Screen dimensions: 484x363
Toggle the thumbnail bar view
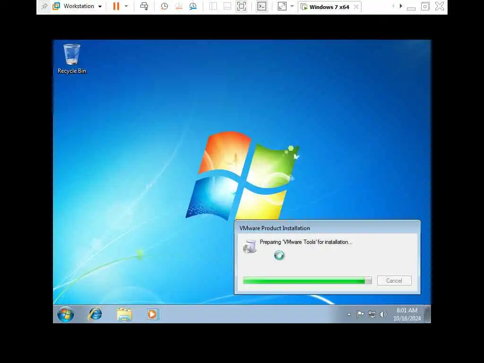tap(227, 6)
